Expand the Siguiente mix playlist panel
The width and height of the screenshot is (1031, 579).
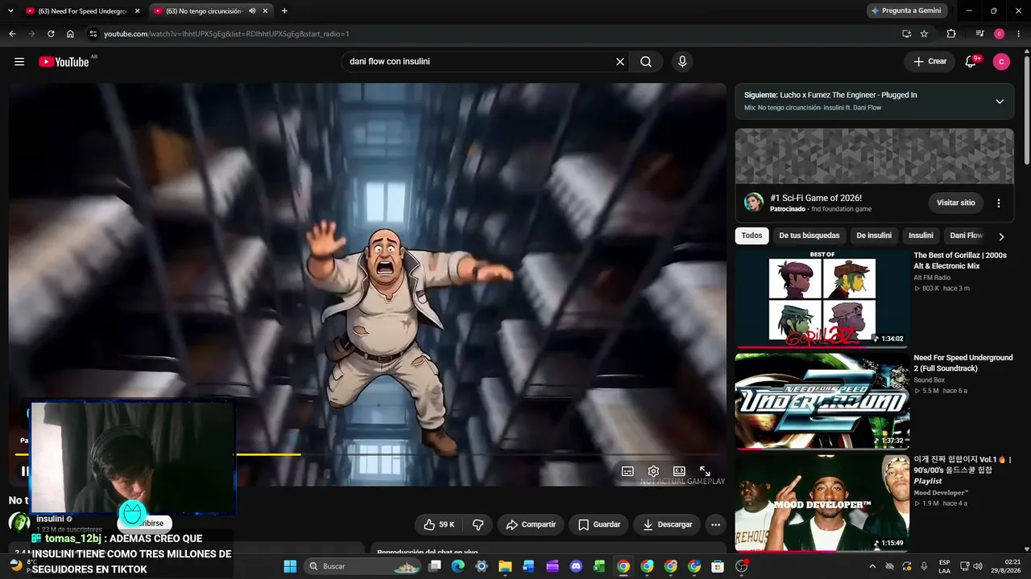pyautogui.click(x=1000, y=101)
